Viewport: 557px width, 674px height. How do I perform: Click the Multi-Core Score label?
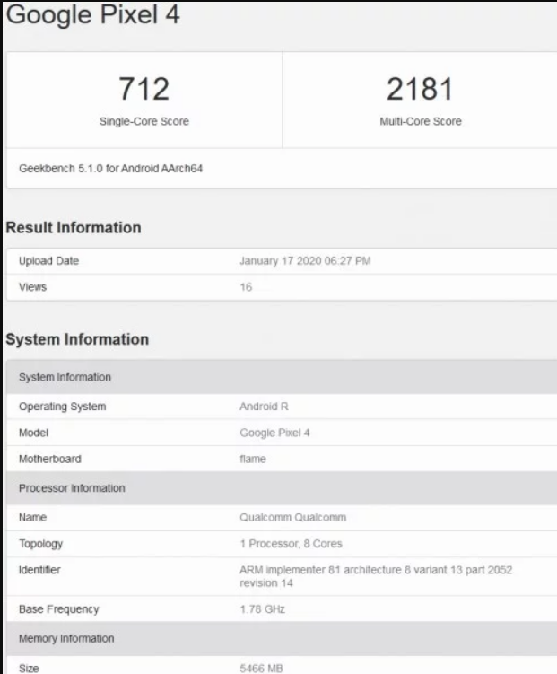click(421, 121)
